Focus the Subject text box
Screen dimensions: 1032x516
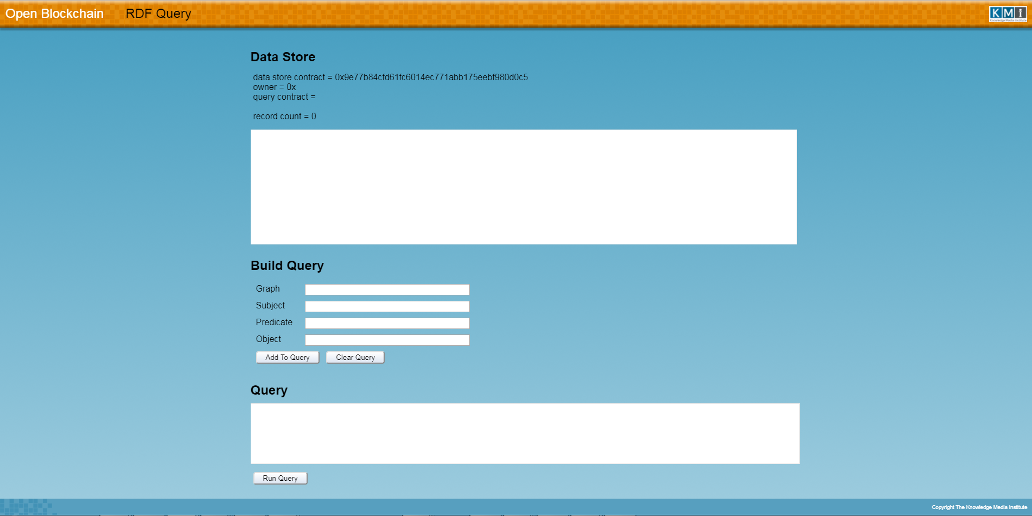(x=387, y=306)
